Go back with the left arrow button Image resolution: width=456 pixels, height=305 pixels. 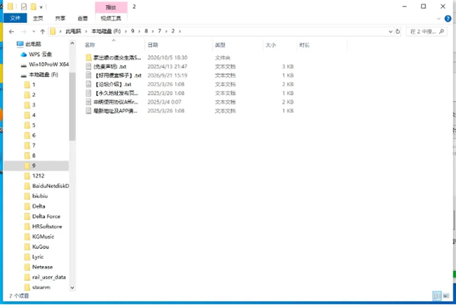coord(11,31)
